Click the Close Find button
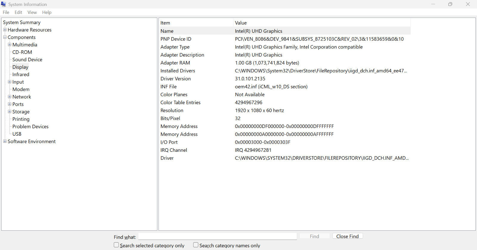 point(348,236)
